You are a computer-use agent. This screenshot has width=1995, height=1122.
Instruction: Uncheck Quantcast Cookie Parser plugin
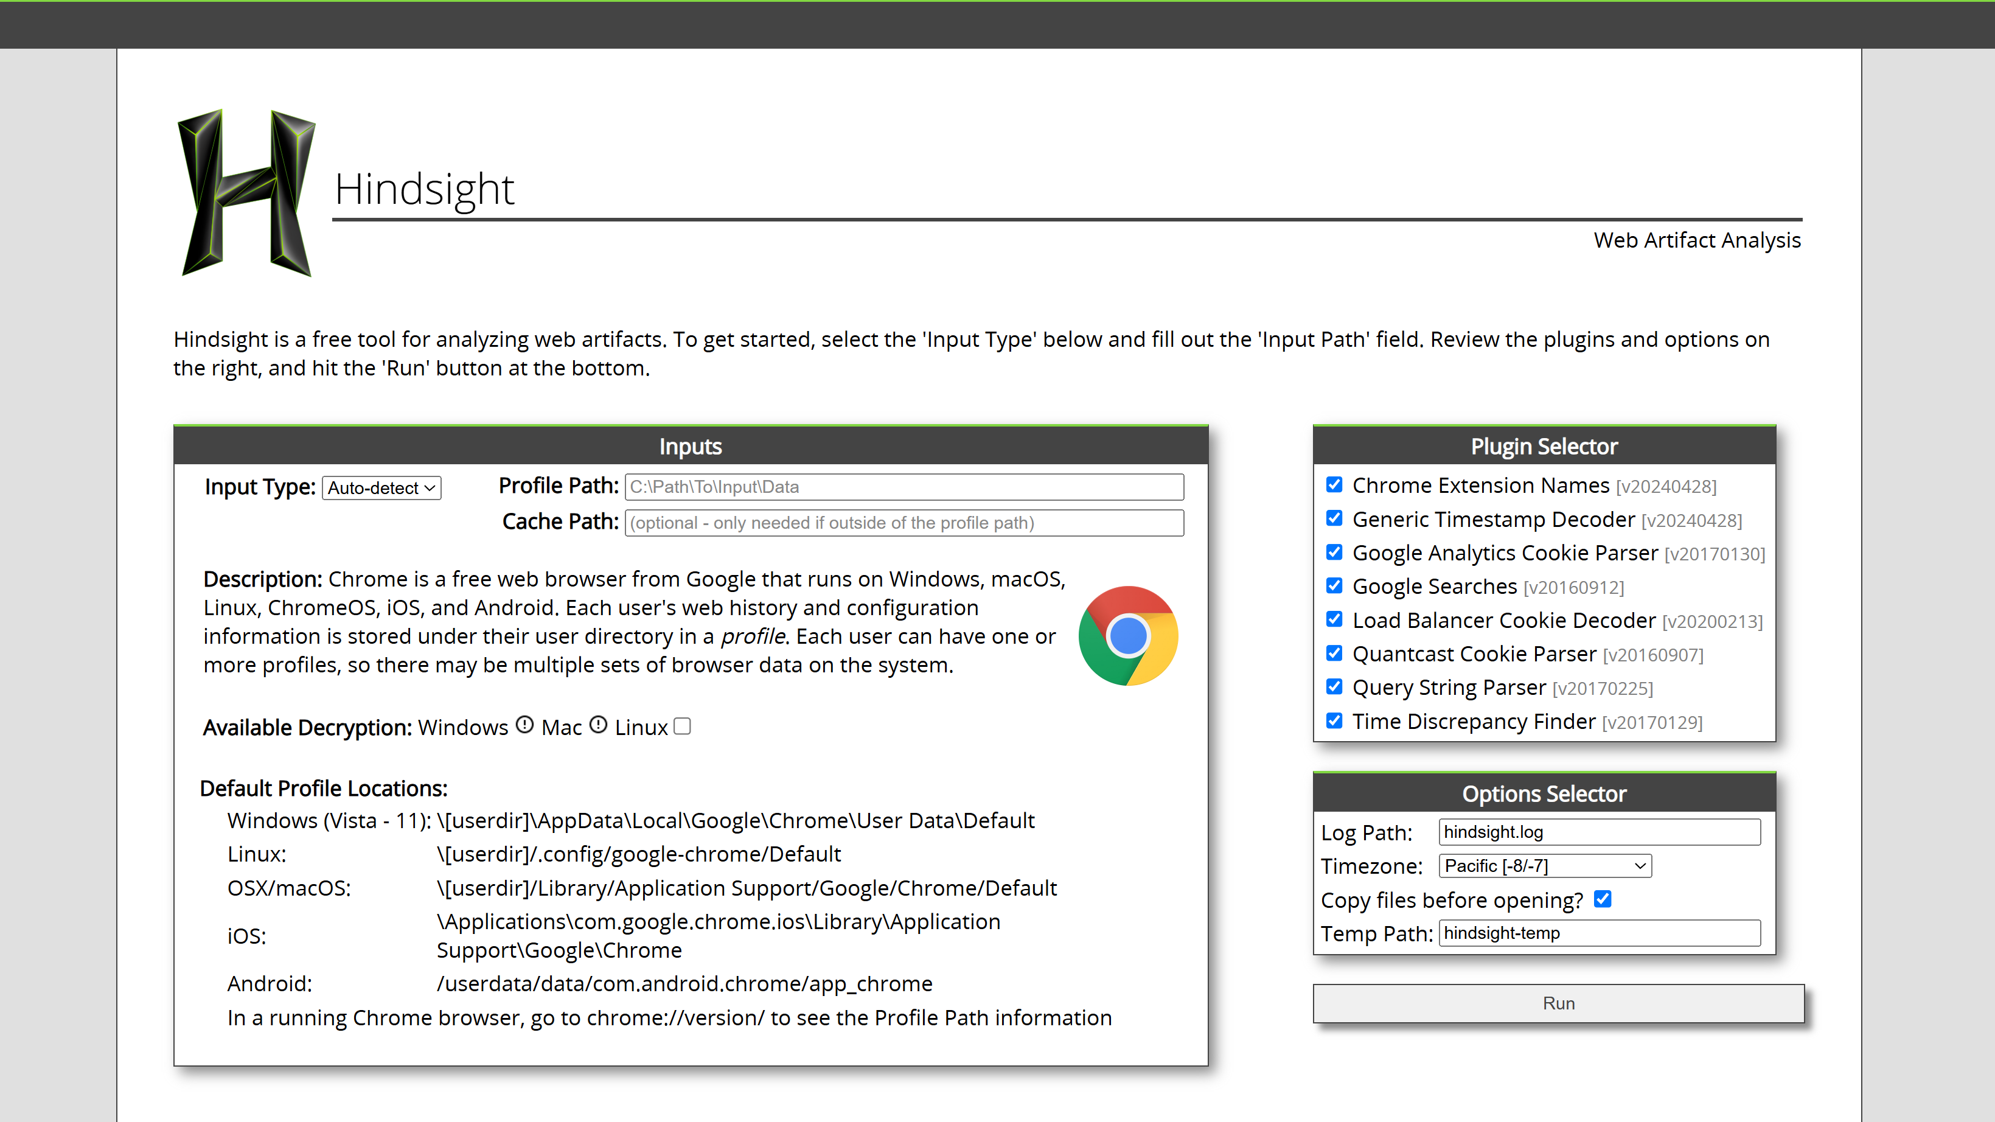1334,653
